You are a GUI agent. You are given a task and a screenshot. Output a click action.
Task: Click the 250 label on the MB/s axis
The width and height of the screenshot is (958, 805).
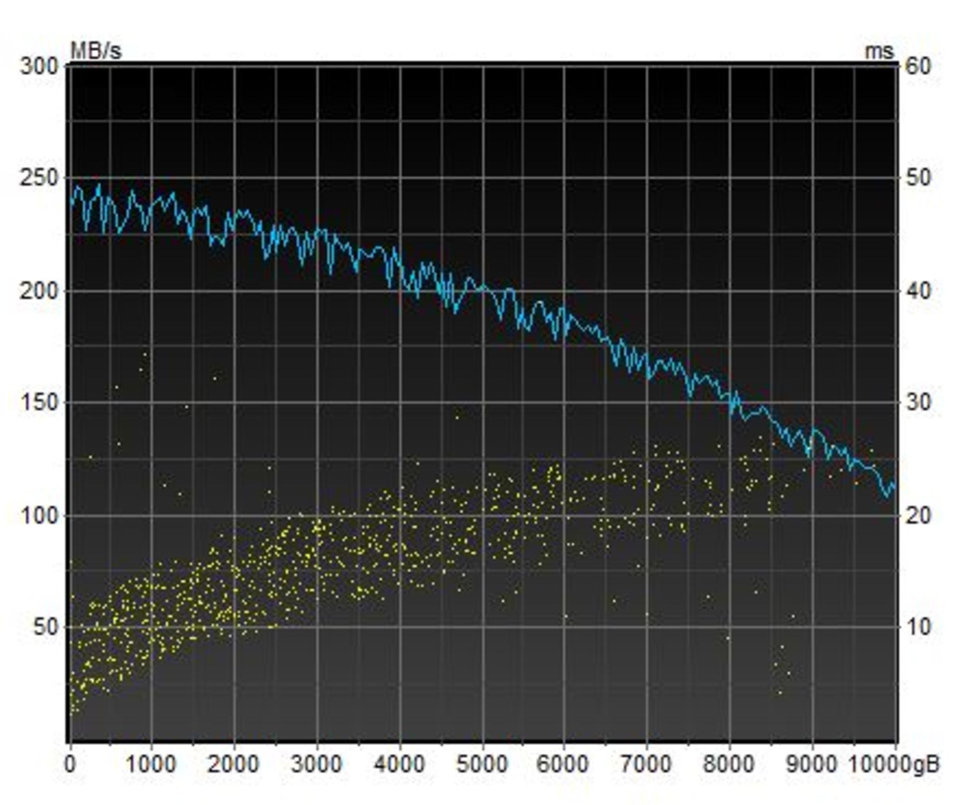coord(39,178)
